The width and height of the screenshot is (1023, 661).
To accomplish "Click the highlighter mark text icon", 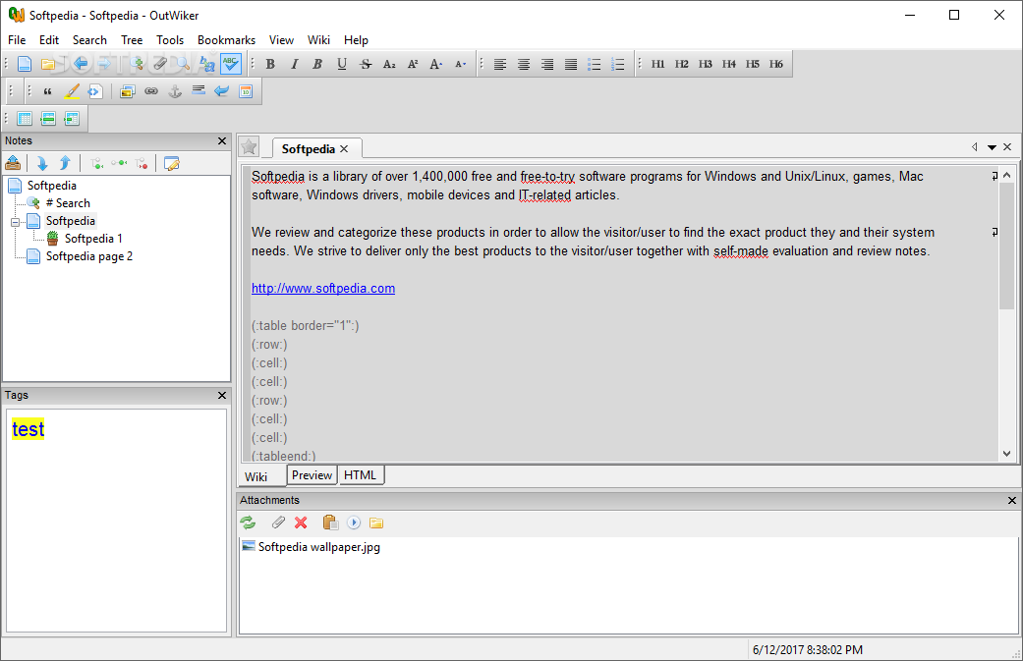I will 72,91.
